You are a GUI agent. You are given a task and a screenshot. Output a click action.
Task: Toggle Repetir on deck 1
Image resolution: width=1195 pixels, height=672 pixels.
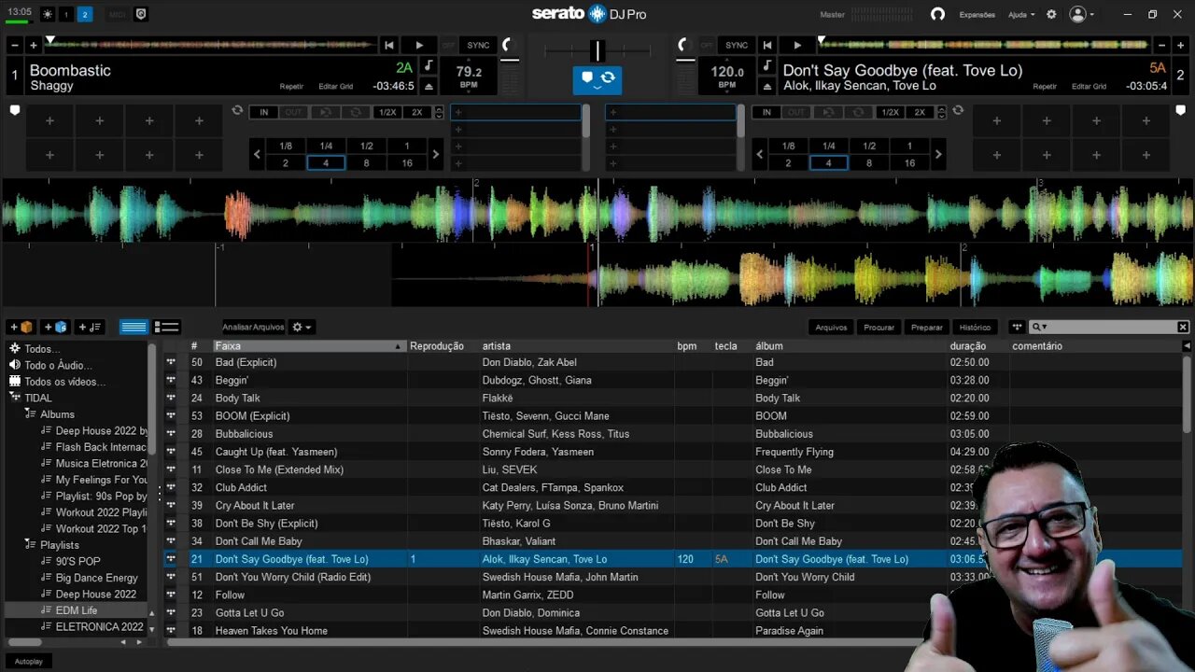click(291, 87)
